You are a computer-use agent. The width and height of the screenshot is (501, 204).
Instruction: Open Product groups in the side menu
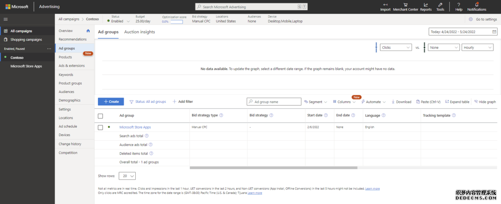pos(71,83)
